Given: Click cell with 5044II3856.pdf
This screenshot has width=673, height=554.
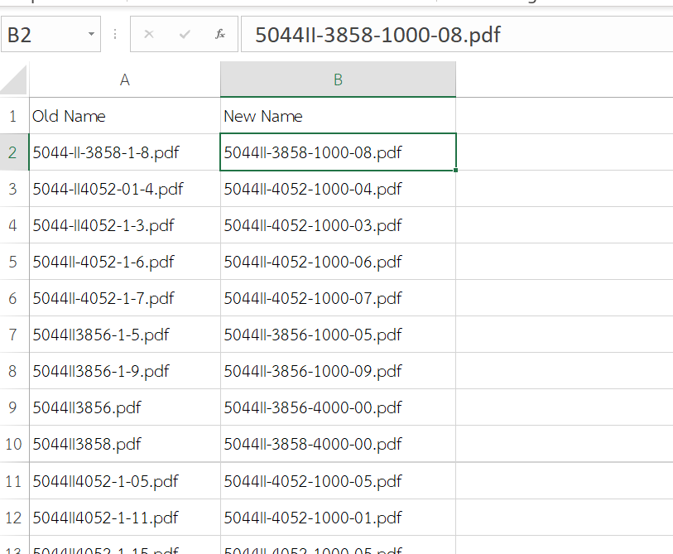Looking at the screenshot, I should point(124,407).
